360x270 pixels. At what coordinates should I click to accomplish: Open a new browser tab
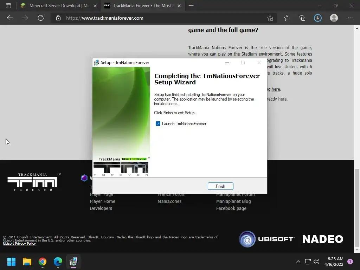tap(191, 6)
